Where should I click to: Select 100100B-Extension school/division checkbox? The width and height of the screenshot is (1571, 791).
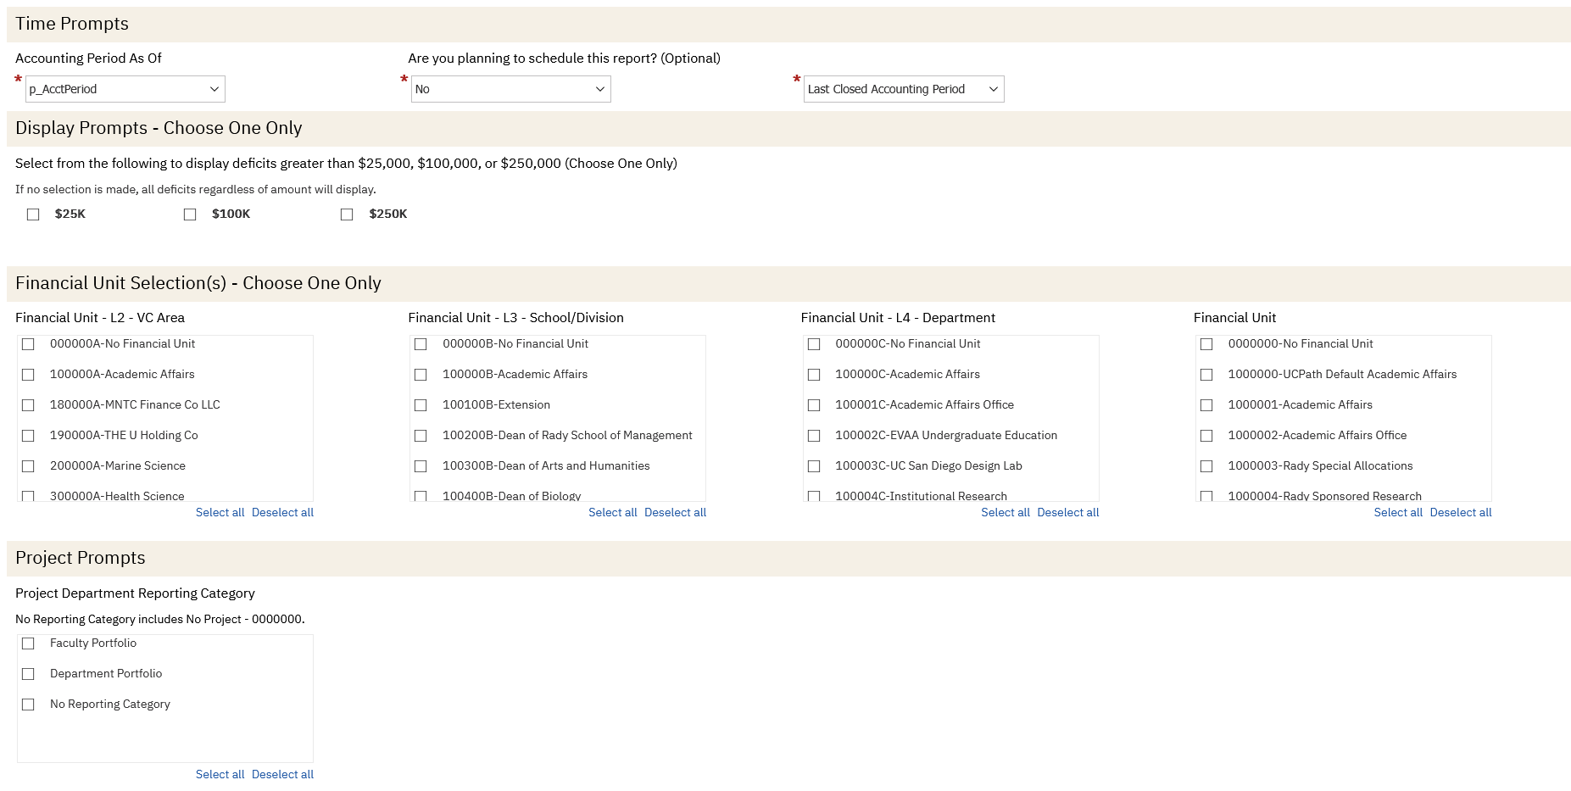pos(421,405)
